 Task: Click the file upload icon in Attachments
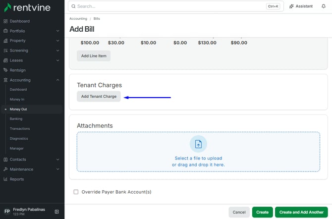(198, 144)
